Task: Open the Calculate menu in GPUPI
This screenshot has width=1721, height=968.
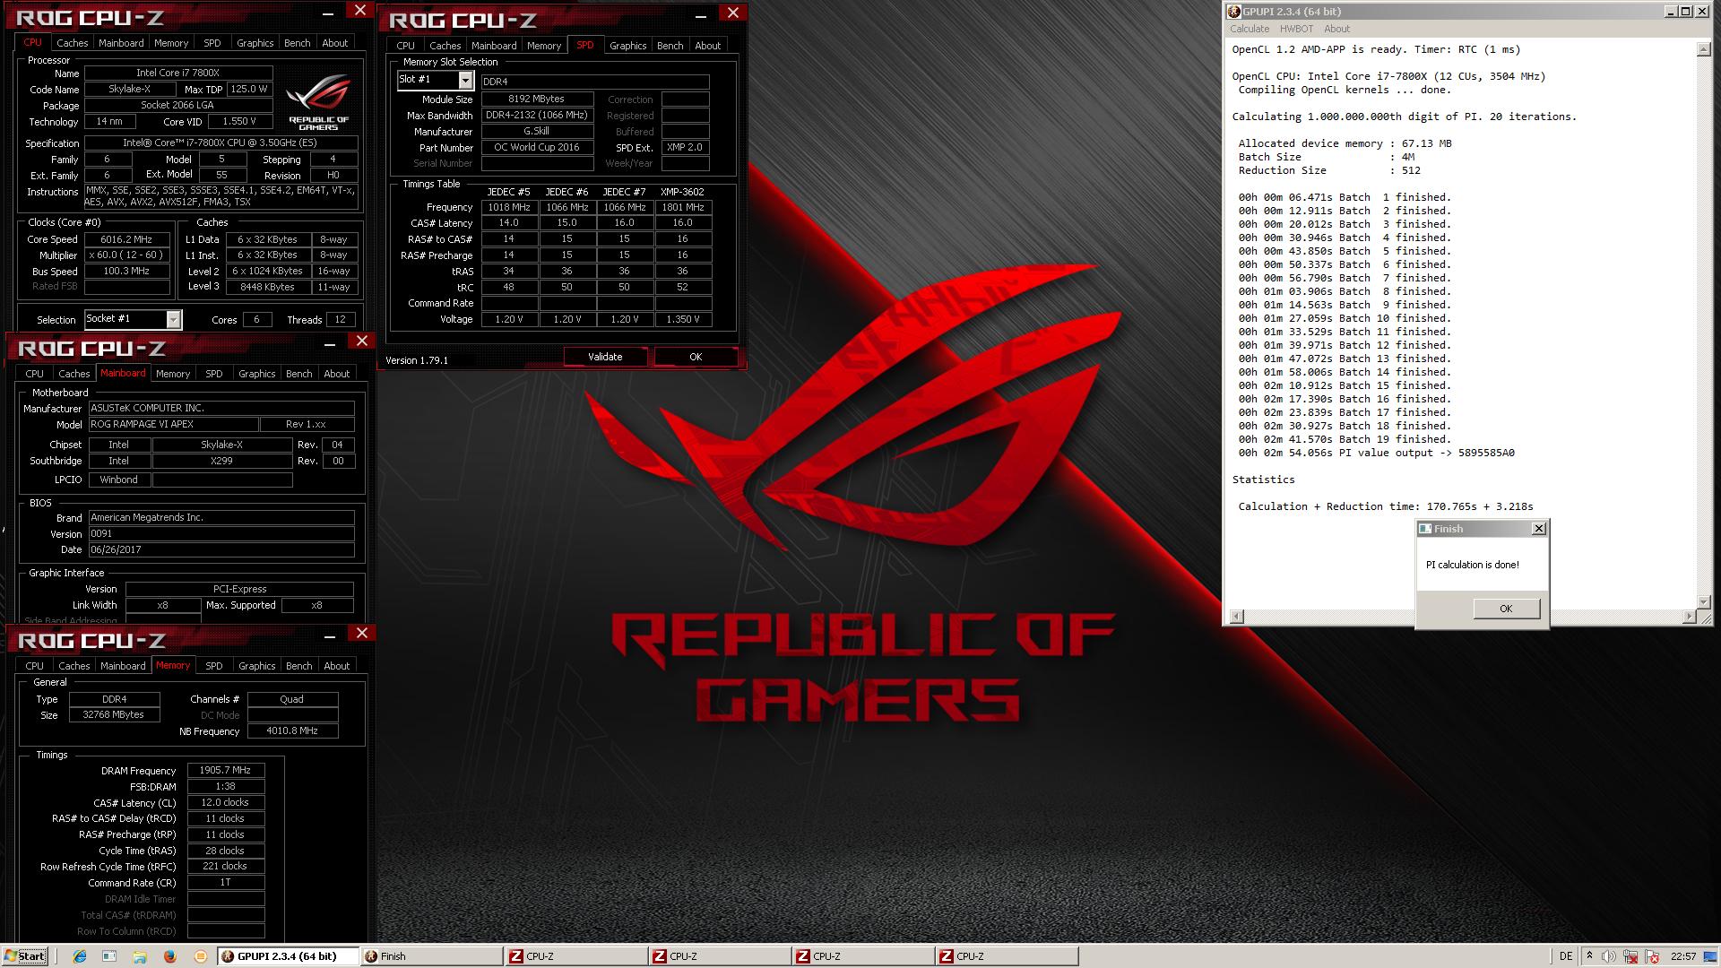Action: point(1249,29)
